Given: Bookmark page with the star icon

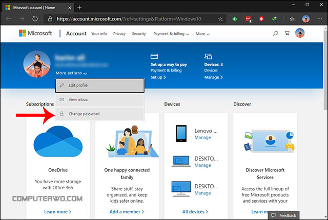Looking at the screenshot, I should [220, 18].
